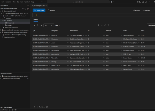155x111 pixels.
Task: Click the Refresh button in toolbar
Action: pyautogui.click(x=51, y=11)
